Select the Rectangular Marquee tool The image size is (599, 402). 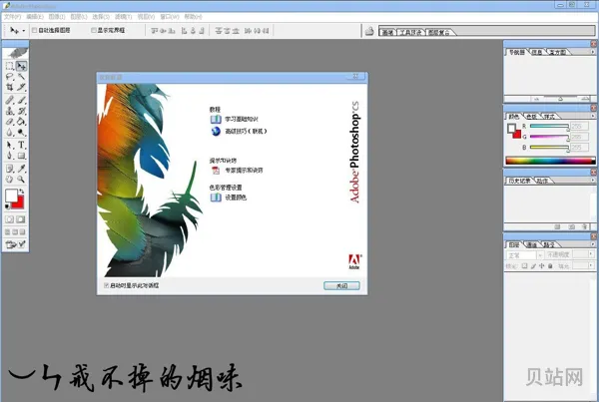10,66
